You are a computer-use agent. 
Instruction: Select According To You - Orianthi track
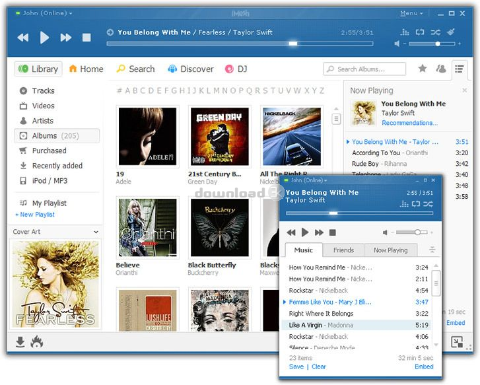(x=409, y=153)
